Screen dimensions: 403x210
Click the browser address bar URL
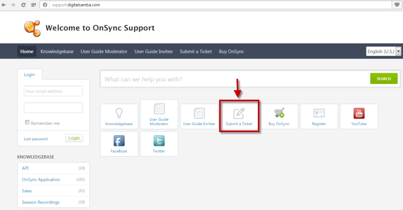click(x=76, y=5)
